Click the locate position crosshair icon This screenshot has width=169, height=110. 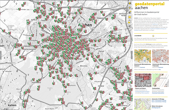(x=130, y=8)
